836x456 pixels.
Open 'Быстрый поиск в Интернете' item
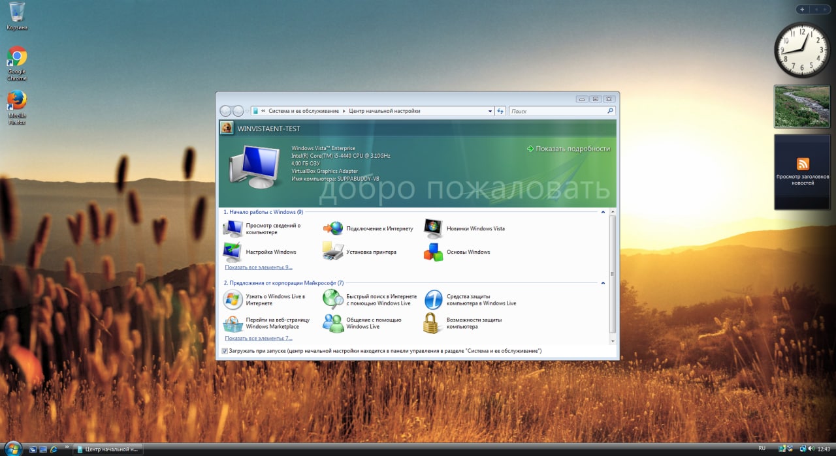(x=370, y=300)
